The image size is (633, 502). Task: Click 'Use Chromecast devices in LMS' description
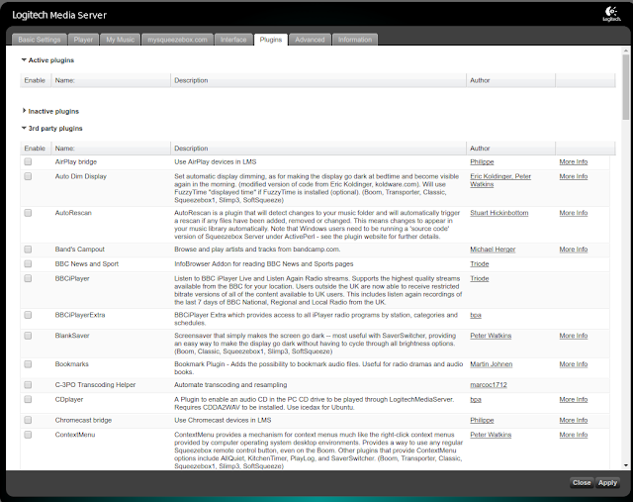click(x=223, y=420)
